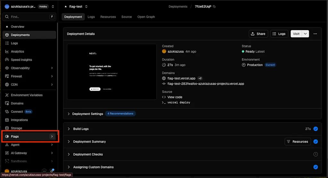Image resolution: width=328 pixels, height=178 pixels.
Task: Click the Flags icon in sidebar
Action: pyautogui.click(x=7, y=136)
